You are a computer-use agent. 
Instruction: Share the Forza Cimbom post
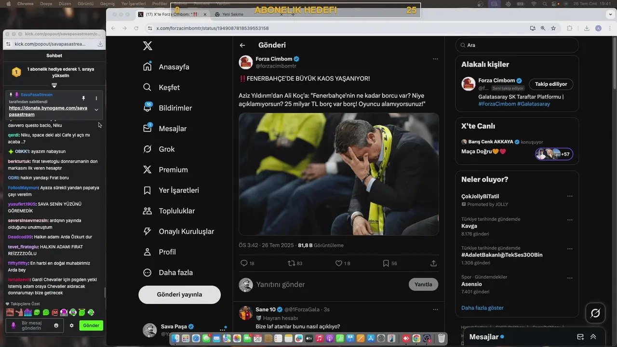tap(433, 263)
